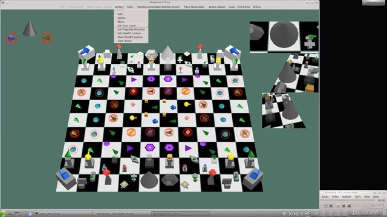Switch to Weaponized Chess taskbar entry
The width and height of the screenshot is (387, 217).
181,214
